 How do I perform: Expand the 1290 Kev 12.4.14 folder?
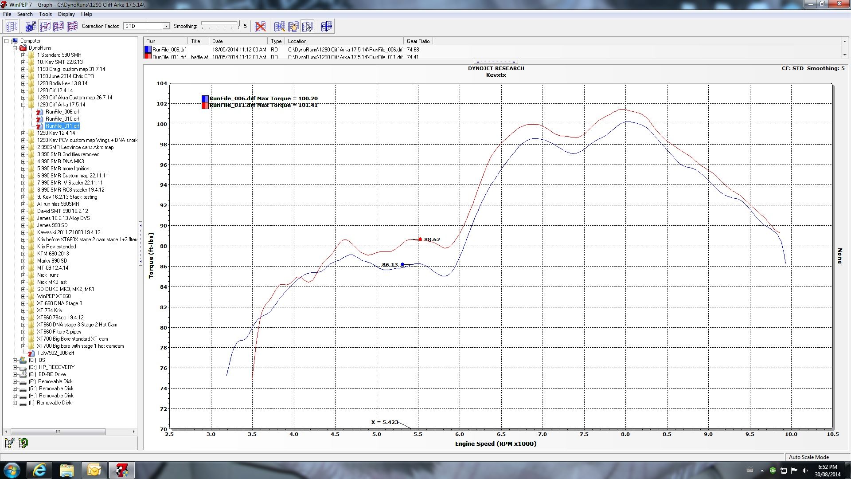[23, 133]
